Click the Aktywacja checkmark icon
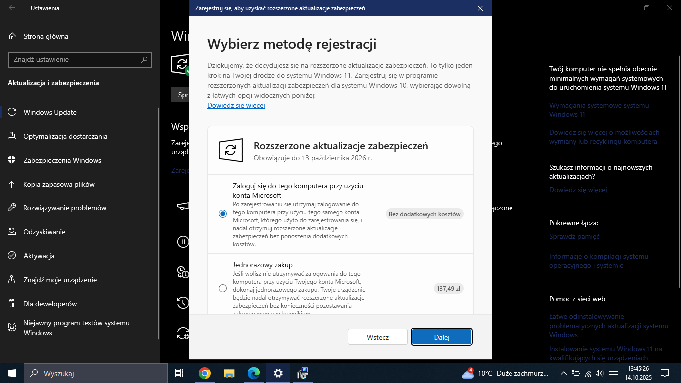 point(12,256)
